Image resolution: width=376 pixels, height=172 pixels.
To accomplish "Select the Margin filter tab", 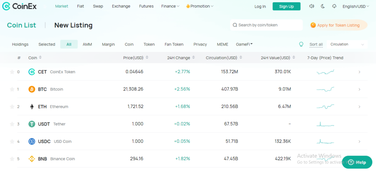I will pos(108,44).
